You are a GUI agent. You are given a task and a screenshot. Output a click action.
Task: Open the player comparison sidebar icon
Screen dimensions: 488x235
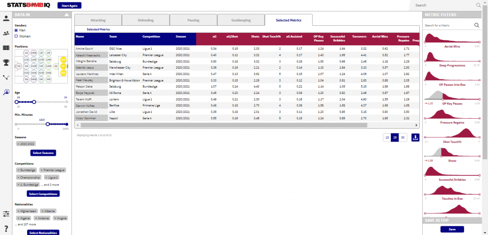(6, 33)
